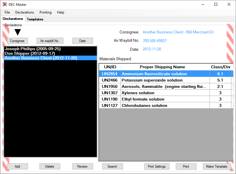
Task: Select the UN2466 cell
Action: pyautogui.click(x=110, y=80)
